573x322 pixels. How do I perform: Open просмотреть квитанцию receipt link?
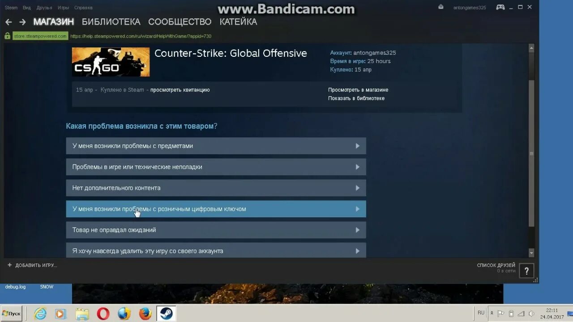[180, 90]
